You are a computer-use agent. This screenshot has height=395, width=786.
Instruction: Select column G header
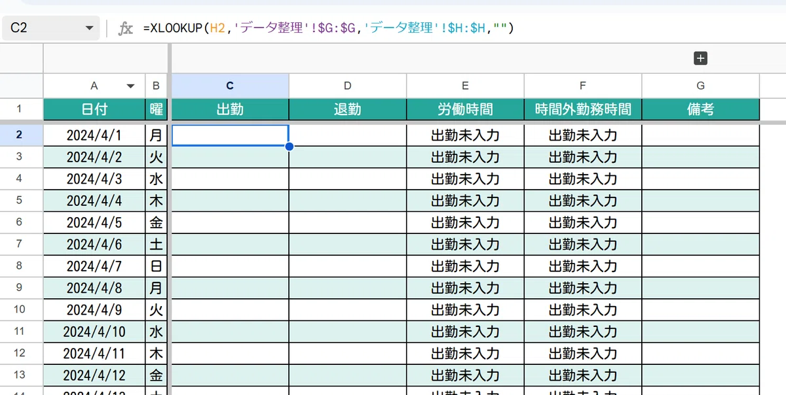coord(701,86)
